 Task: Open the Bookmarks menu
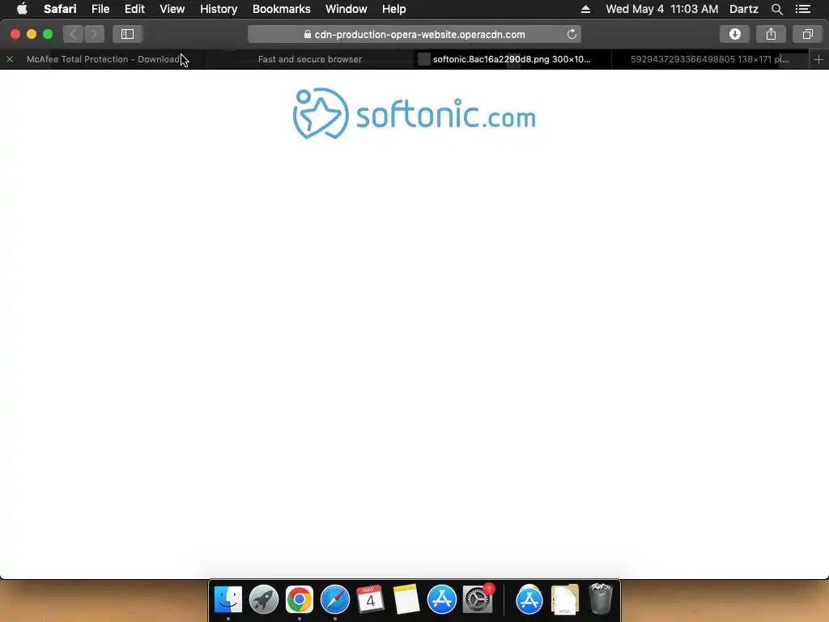click(281, 9)
